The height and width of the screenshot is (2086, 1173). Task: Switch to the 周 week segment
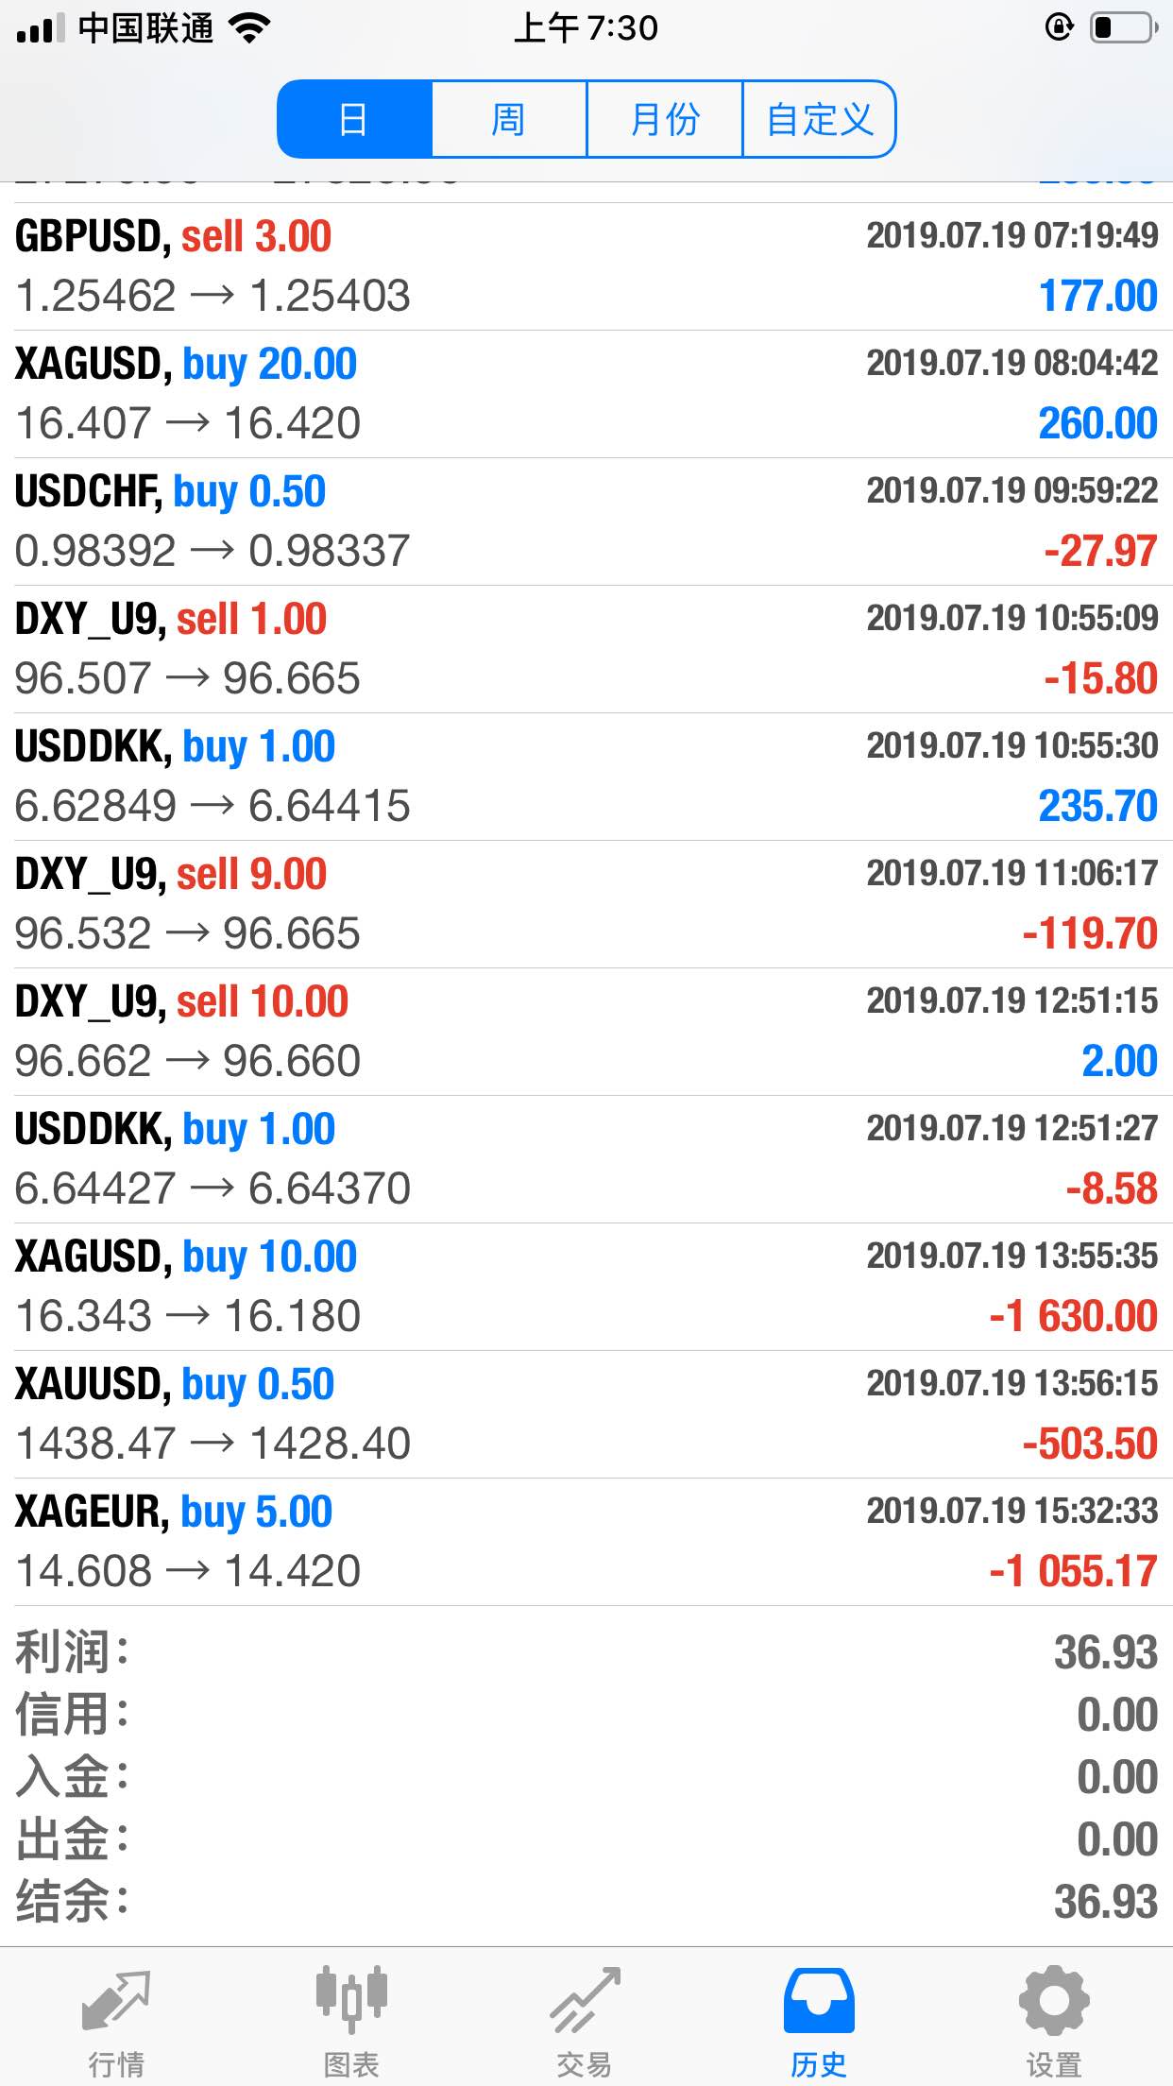click(x=509, y=119)
